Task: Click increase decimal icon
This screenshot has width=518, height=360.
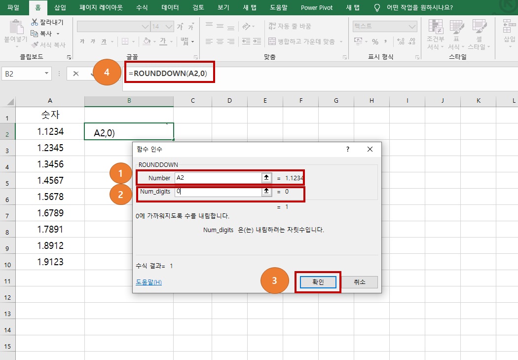Action: [x=401, y=41]
